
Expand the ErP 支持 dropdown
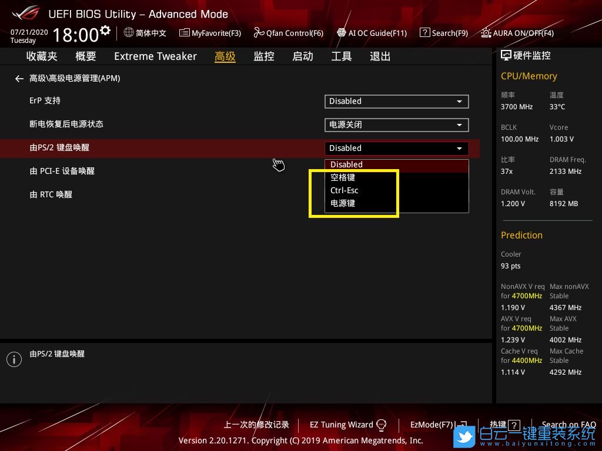[x=396, y=101]
